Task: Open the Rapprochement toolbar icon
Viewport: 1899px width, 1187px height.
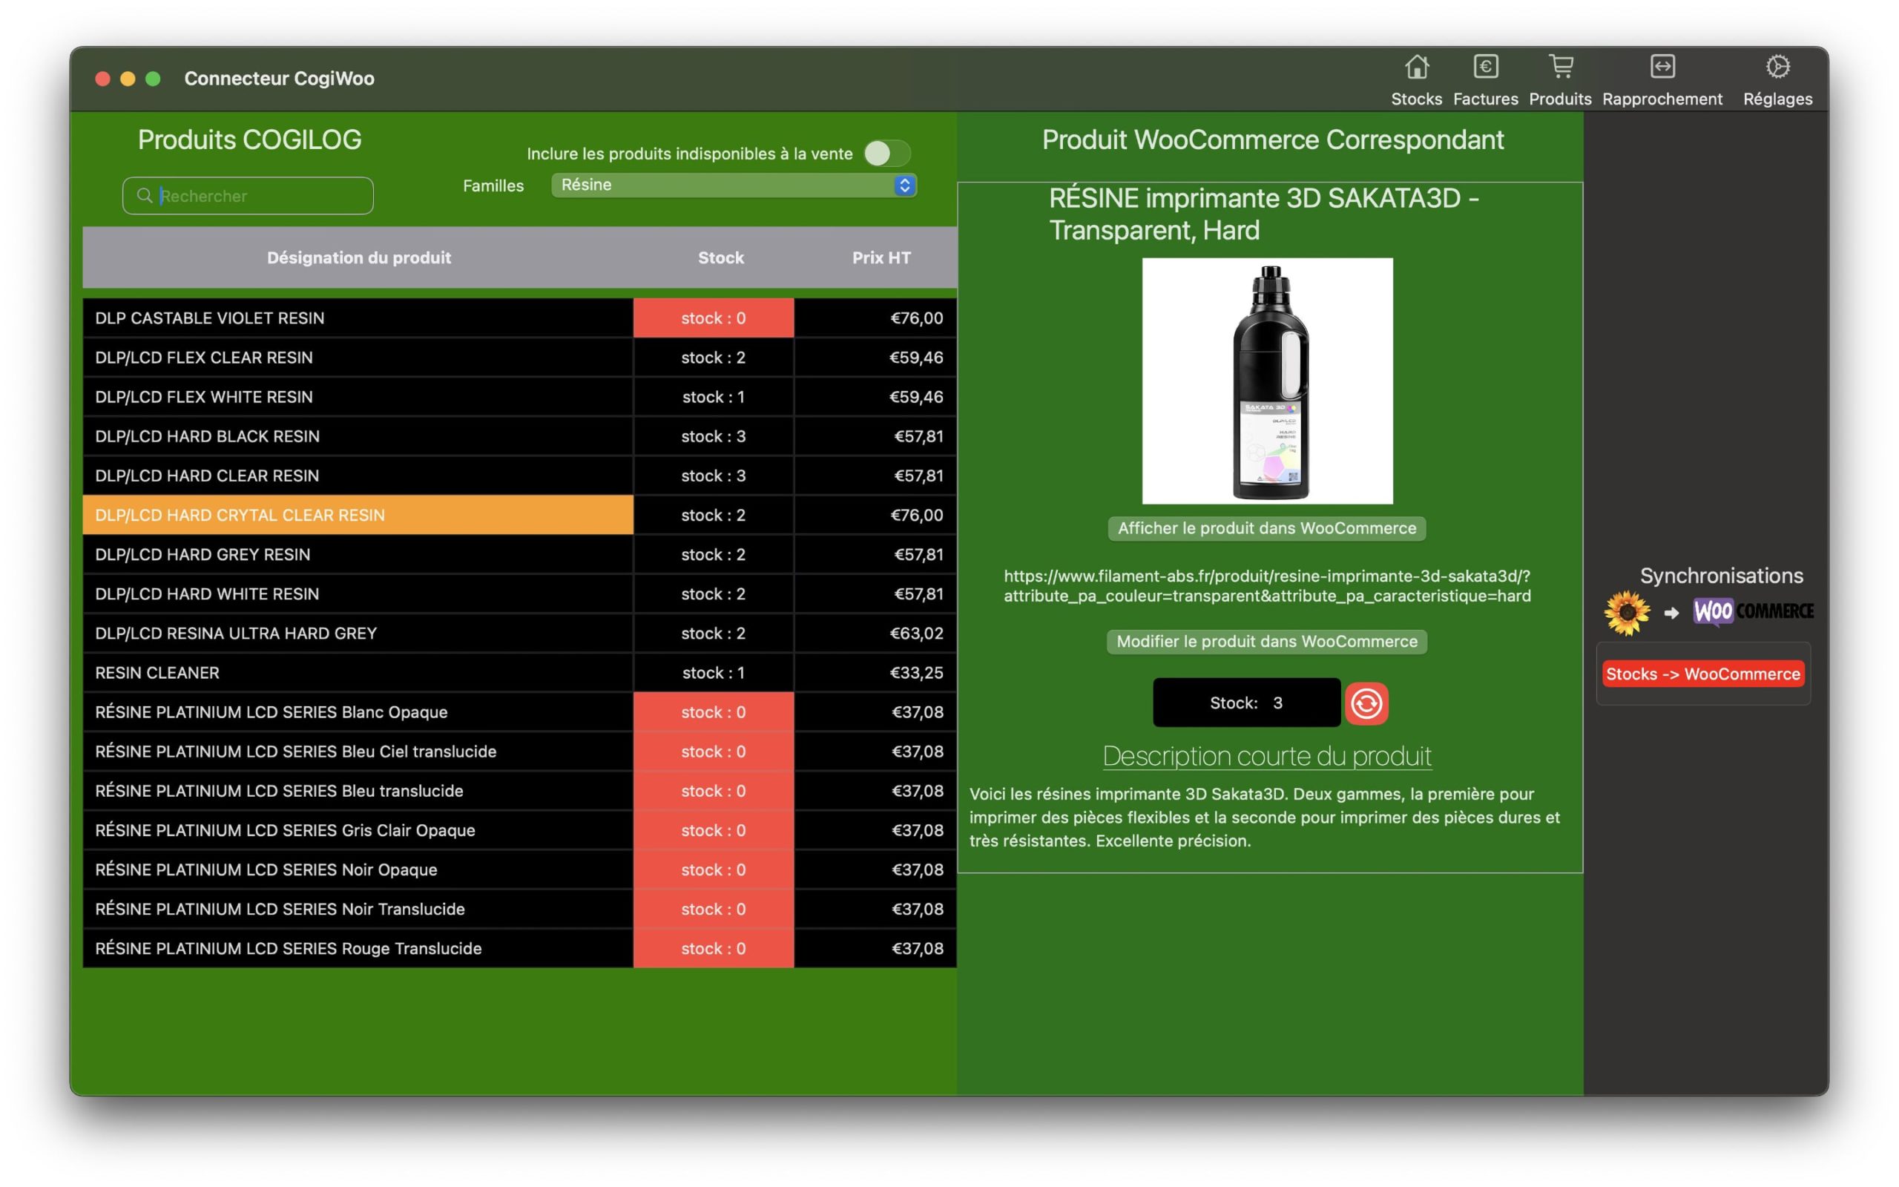Action: point(1662,68)
